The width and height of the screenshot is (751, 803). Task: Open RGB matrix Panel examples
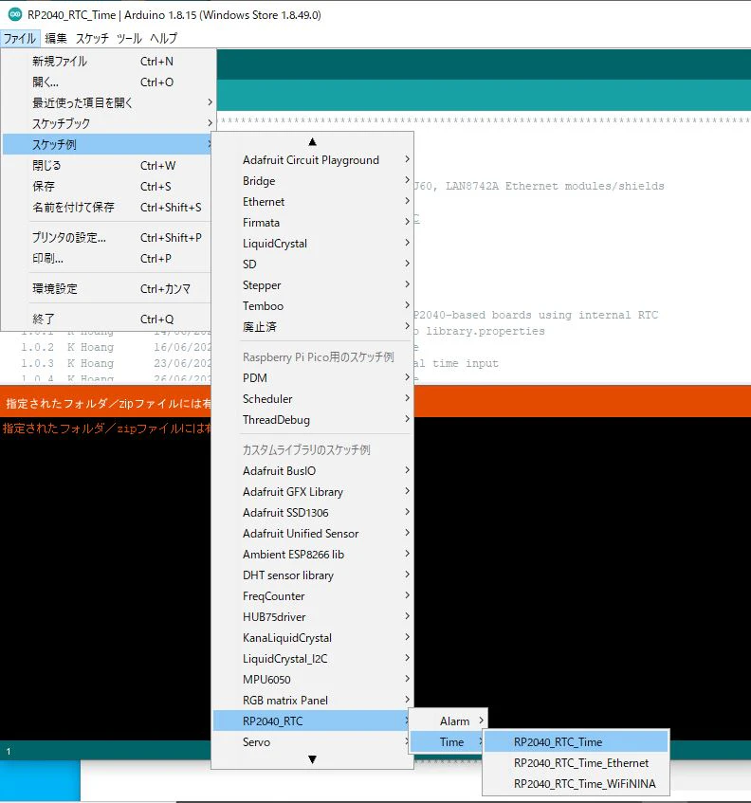(x=313, y=701)
